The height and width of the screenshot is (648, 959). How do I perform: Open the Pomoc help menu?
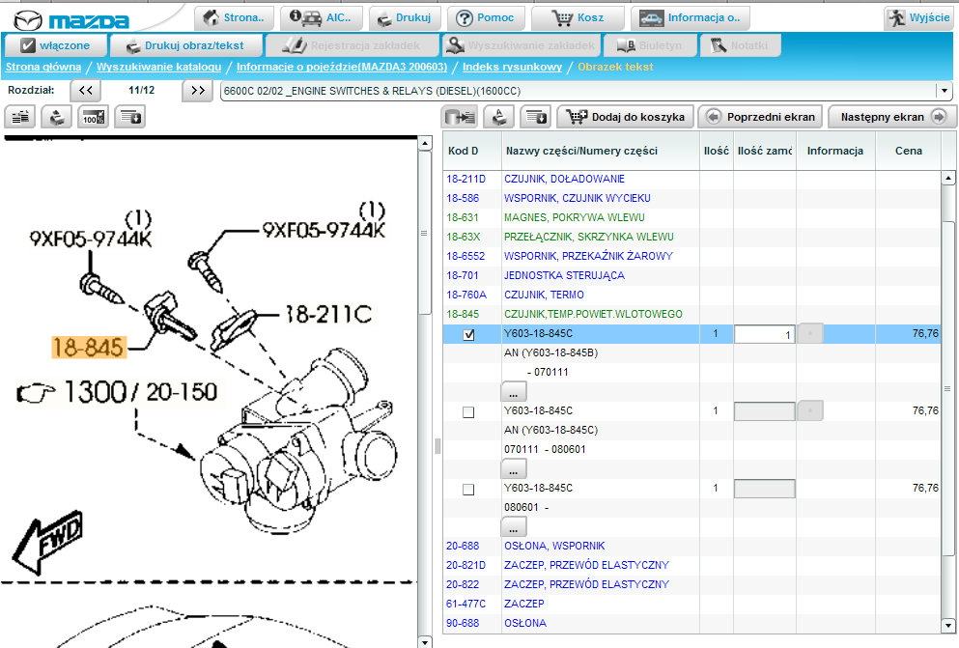[x=487, y=17]
